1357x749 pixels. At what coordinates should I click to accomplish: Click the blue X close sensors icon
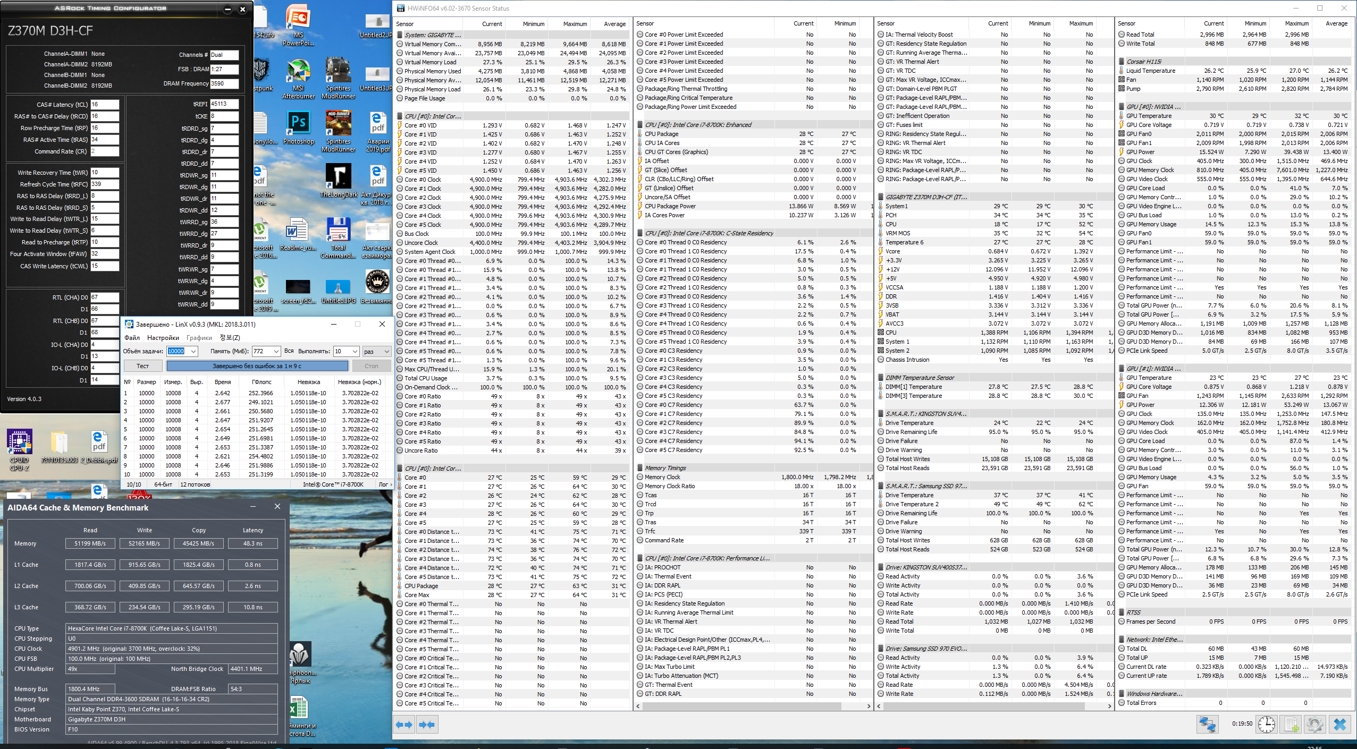pyautogui.click(x=1340, y=725)
